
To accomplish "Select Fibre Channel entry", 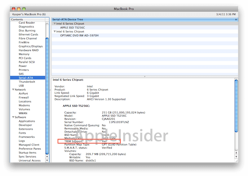I will [28, 39].
